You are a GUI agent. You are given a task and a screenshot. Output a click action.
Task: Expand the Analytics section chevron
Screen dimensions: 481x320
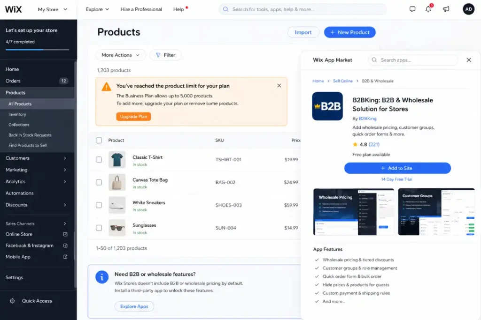65,181
